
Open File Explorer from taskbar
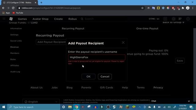click(70, 107)
